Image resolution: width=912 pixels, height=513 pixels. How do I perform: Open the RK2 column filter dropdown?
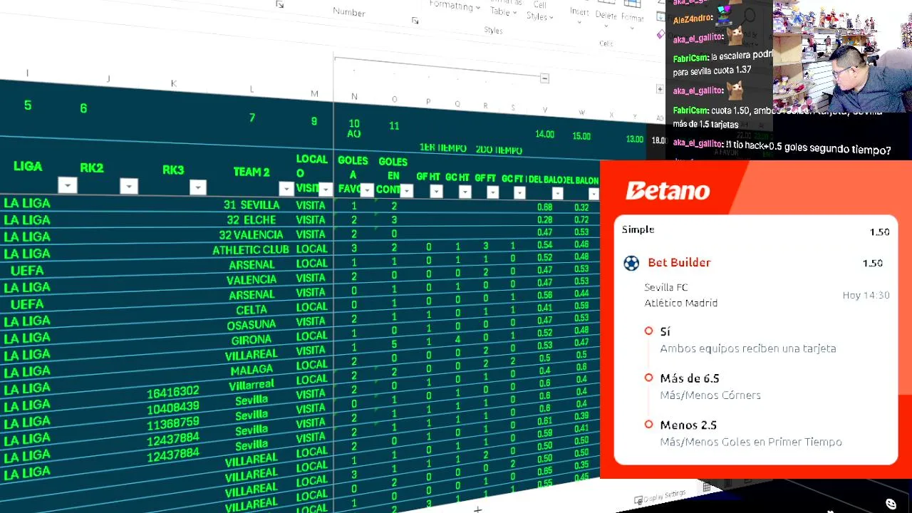[x=128, y=187]
